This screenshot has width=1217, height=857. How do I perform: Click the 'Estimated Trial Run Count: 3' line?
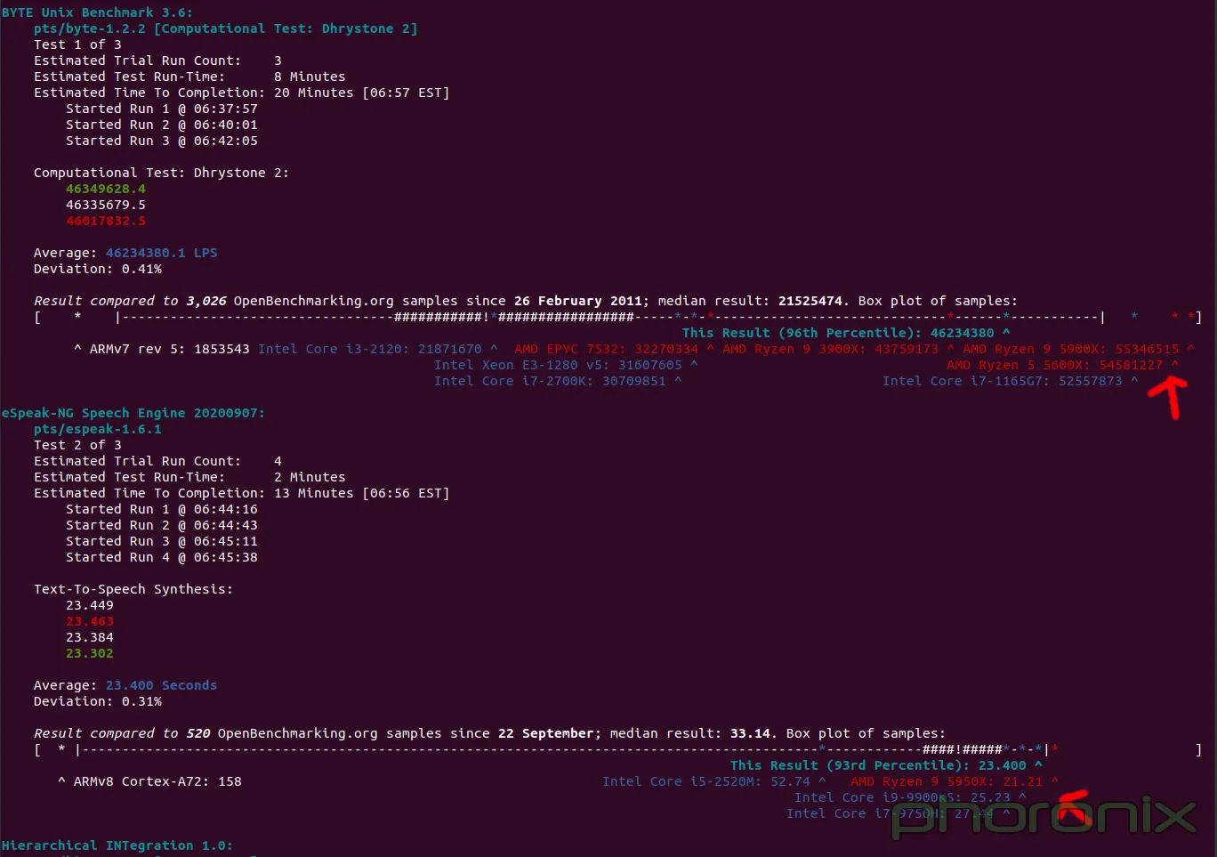pyautogui.click(x=157, y=61)
